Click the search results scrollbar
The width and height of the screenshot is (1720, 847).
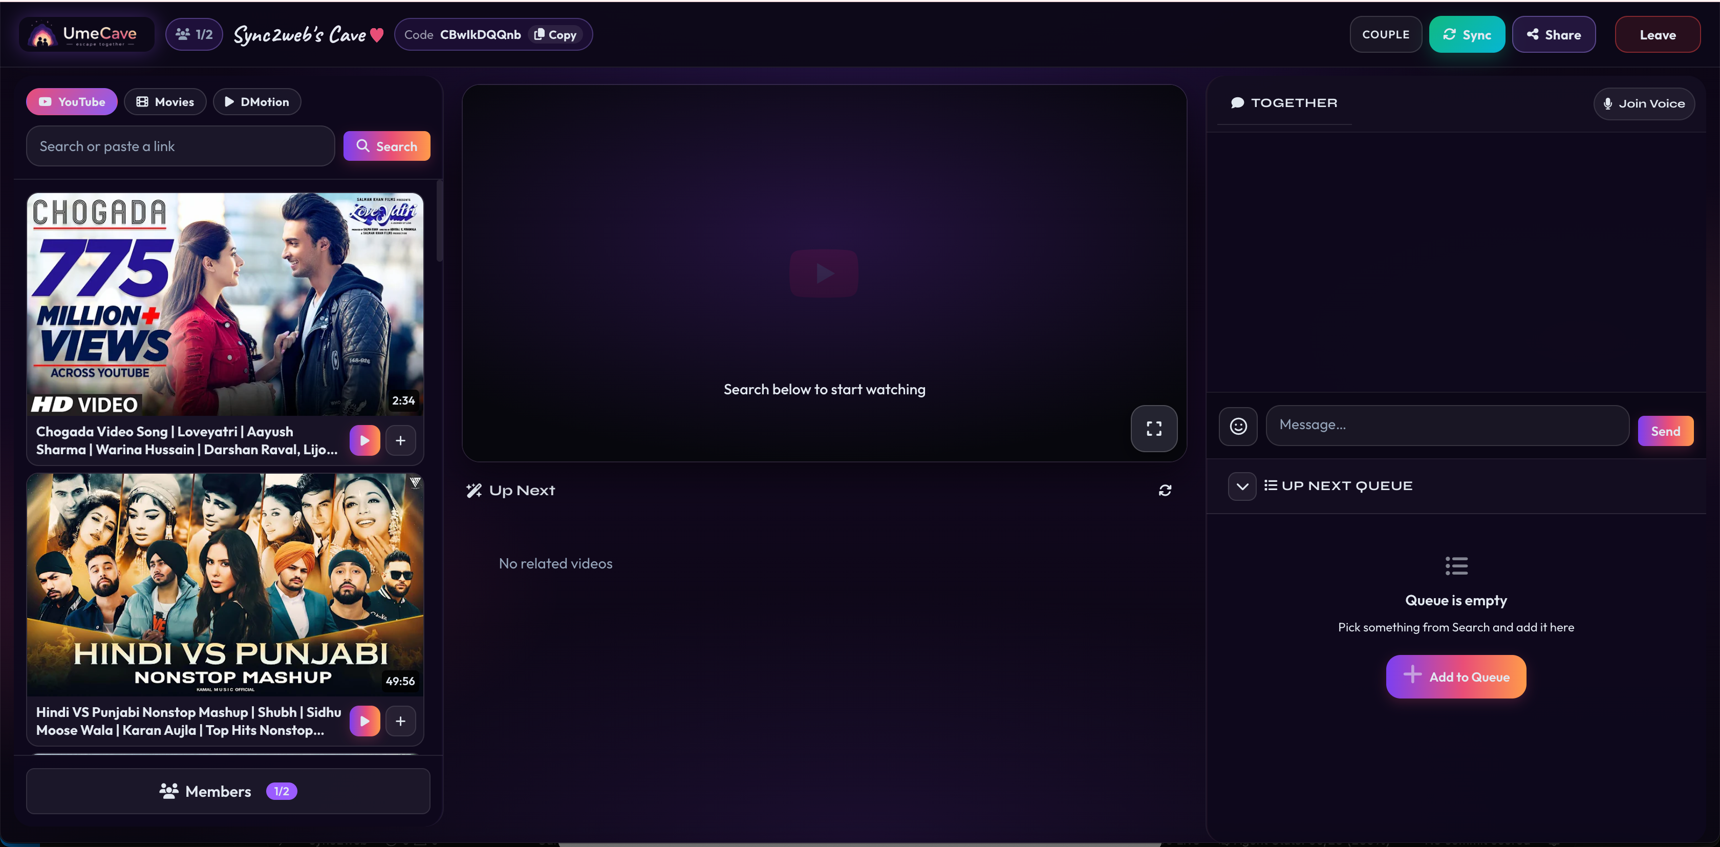pyautogui.click(x=439, y=220)
